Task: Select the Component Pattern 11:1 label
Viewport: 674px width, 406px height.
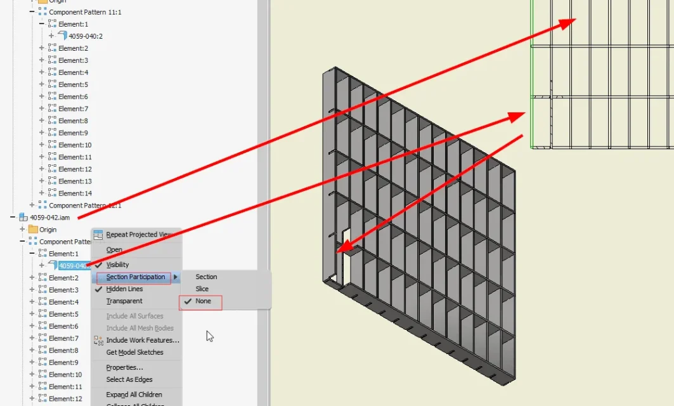Action: [85, 12]
